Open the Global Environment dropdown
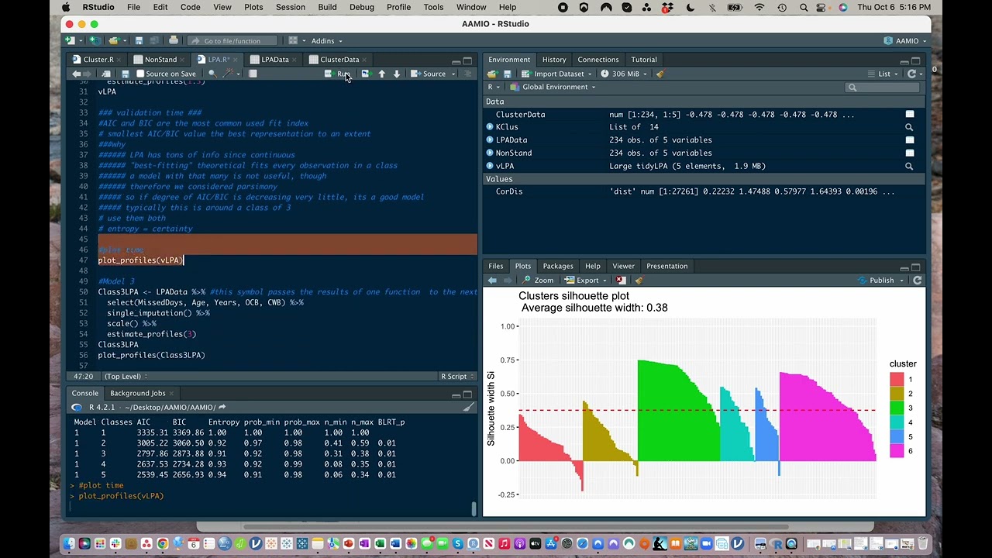 [x=553, y=87]
